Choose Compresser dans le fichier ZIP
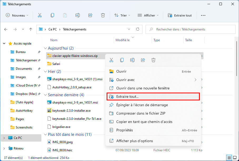 point(153,113)
